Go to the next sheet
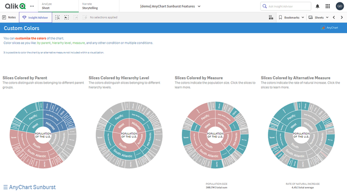Screen dimensions: 347x195 [342, 17]
